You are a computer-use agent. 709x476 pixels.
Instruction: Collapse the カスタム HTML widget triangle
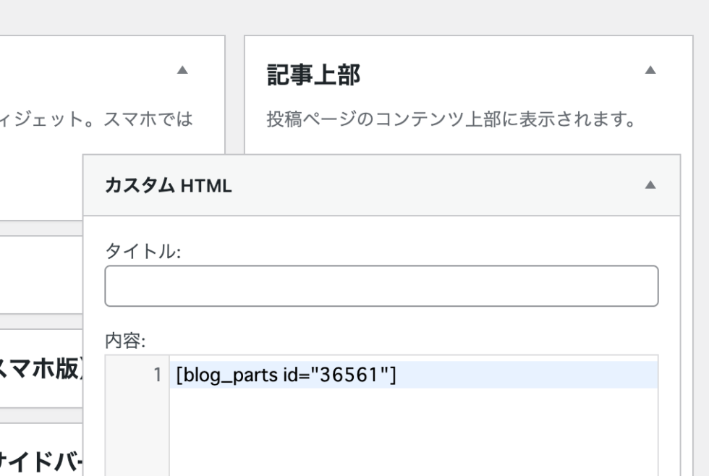point(650,185)
